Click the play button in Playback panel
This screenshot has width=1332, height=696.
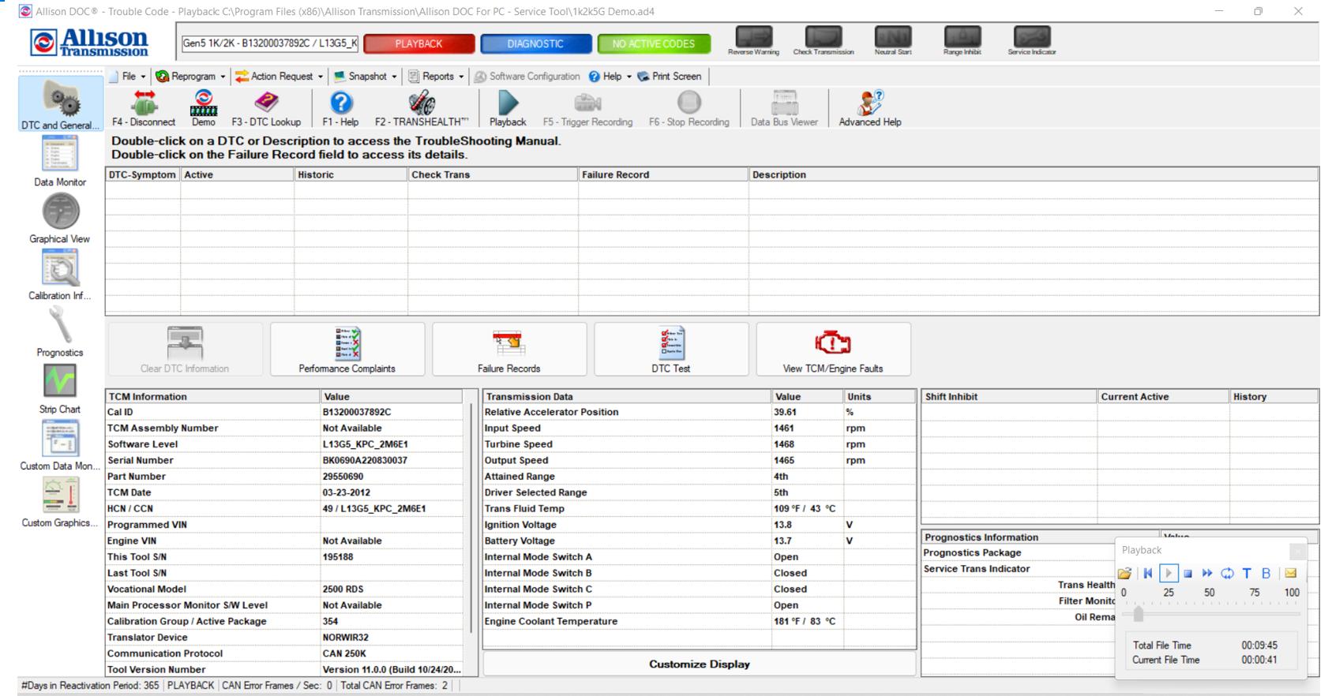point(1169,574)
